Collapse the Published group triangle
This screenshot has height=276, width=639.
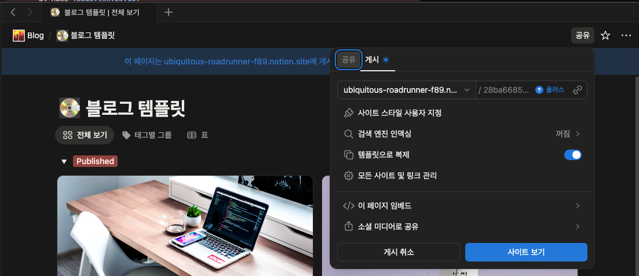click(64, 161)
